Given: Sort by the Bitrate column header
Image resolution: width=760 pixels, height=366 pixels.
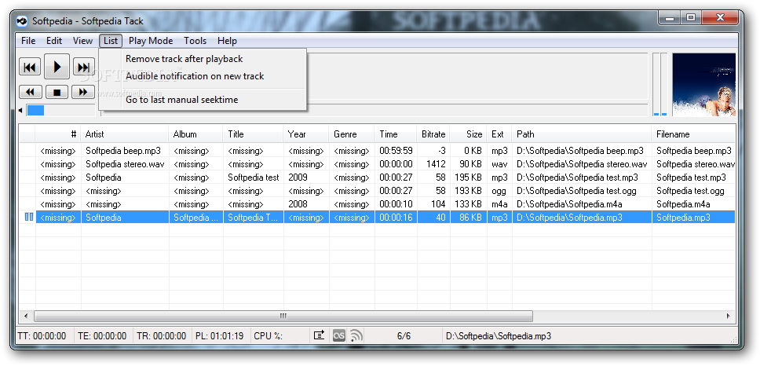Looking at the screenshot, I should tap(433, 134).
